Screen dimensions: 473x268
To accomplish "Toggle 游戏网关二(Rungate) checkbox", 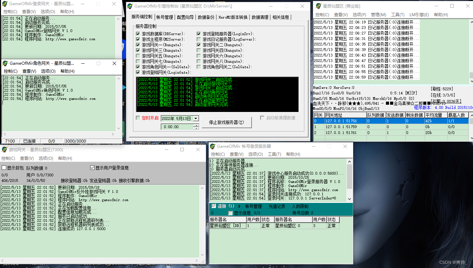I will point(199,45).
